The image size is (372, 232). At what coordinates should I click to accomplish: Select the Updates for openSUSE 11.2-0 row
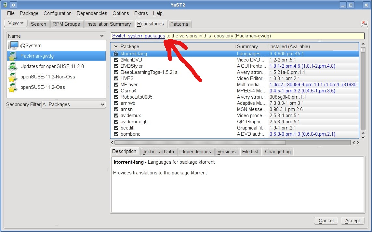[x=57, y=66]
